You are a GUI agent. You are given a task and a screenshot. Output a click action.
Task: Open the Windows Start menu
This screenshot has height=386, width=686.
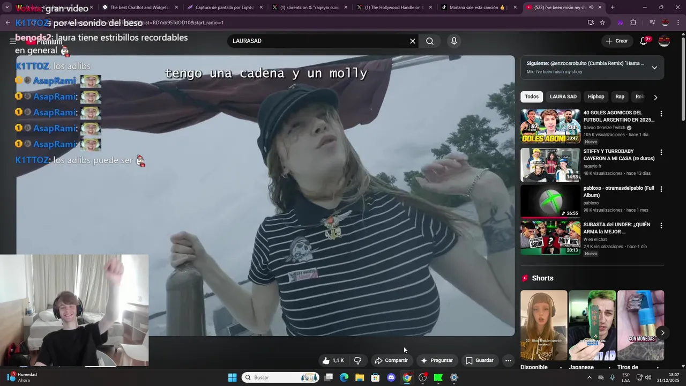[232, 377]
